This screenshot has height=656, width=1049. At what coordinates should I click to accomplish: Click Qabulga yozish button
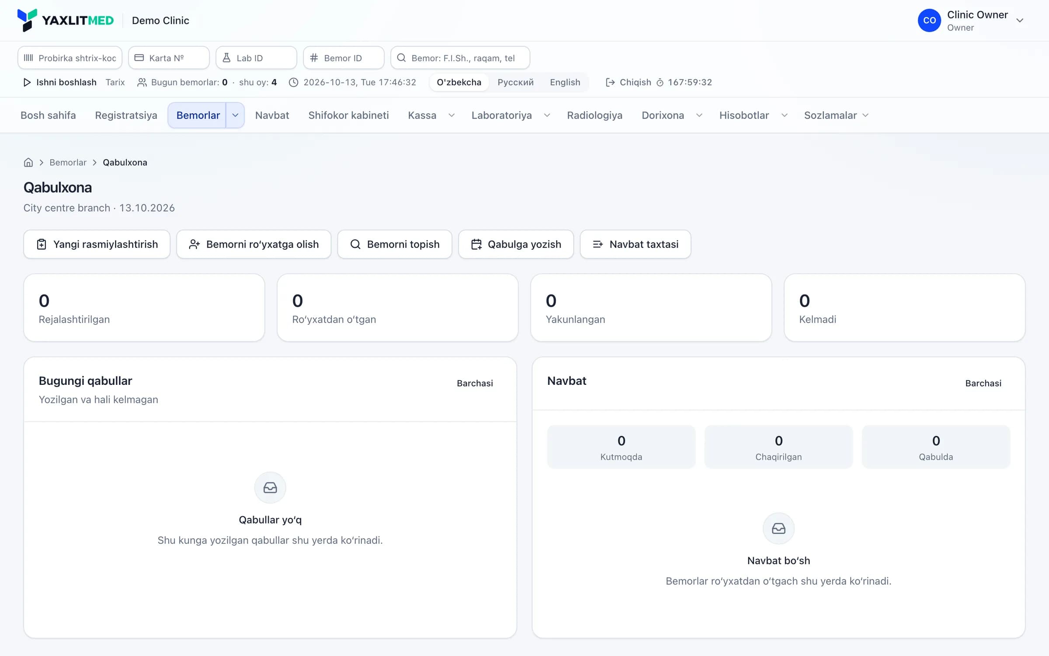coord(516,244)
